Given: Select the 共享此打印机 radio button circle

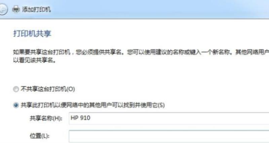Looking at the screenshot, I should pos(16,105).
